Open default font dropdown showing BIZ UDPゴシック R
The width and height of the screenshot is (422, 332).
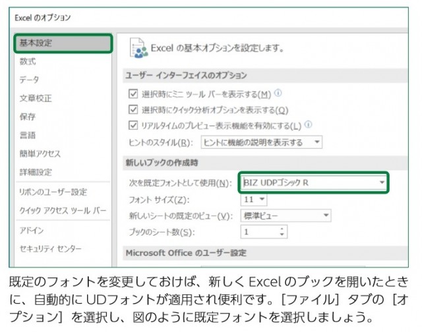pyautogui.click(x=314, y=182)
